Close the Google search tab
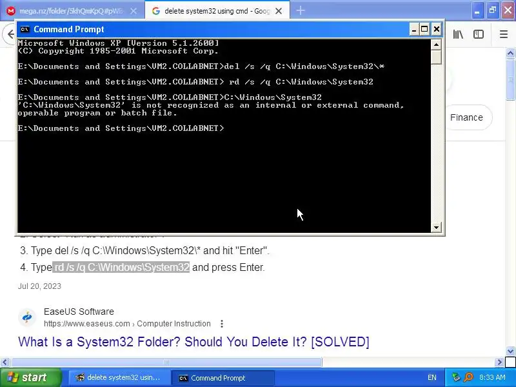 [279, 11]
